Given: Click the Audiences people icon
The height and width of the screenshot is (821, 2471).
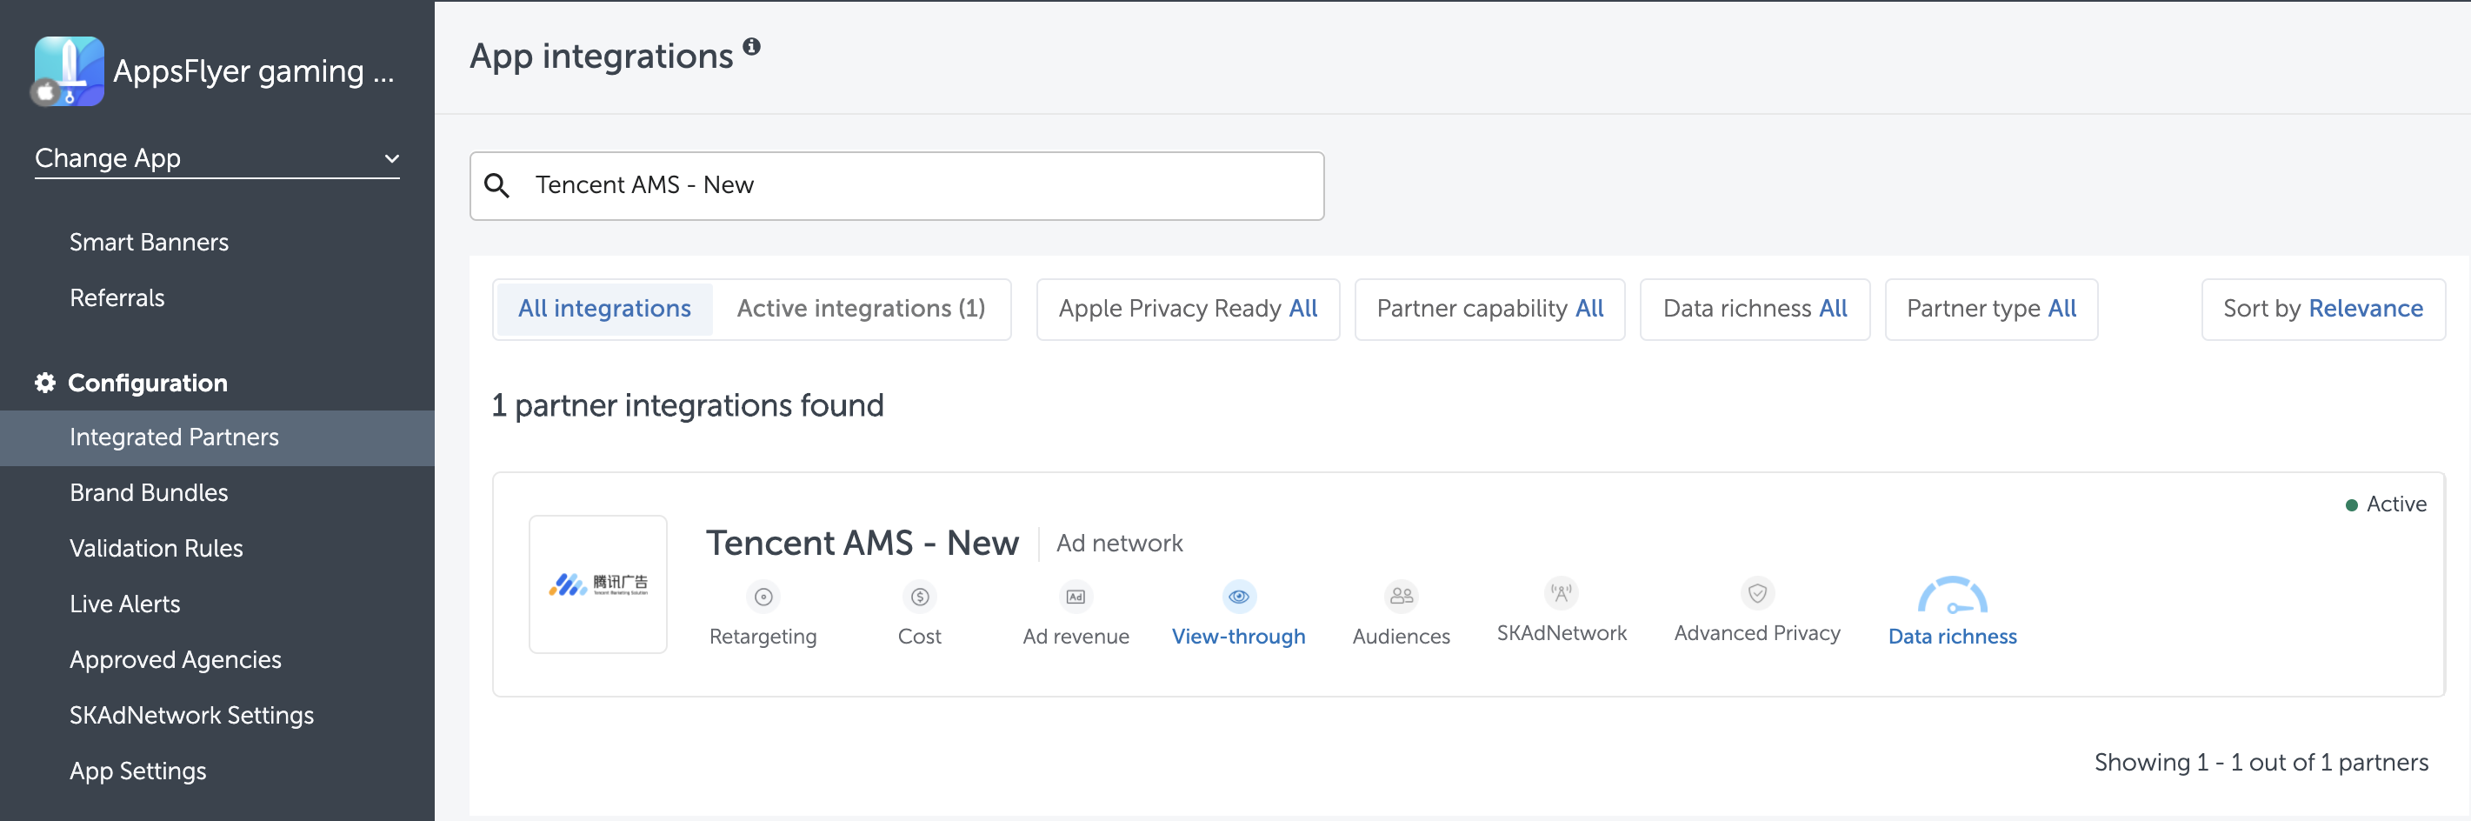Looking at the screenshot, I should tap(1402, 597).
